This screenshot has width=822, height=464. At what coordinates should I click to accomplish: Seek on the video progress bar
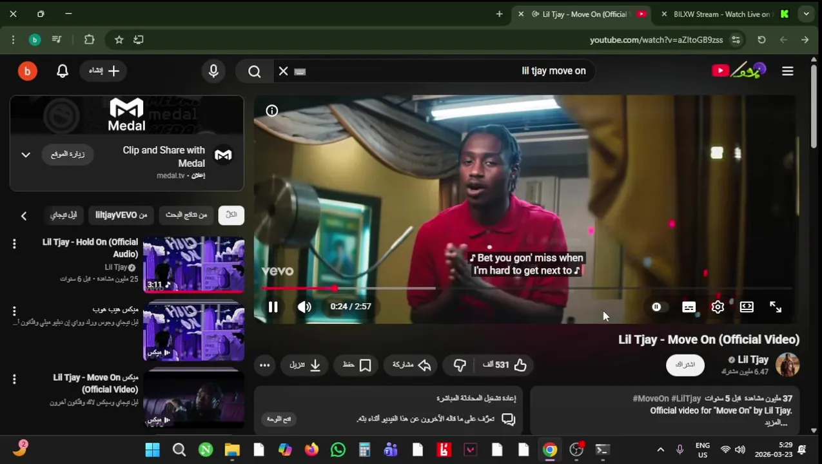pos(526,288)
